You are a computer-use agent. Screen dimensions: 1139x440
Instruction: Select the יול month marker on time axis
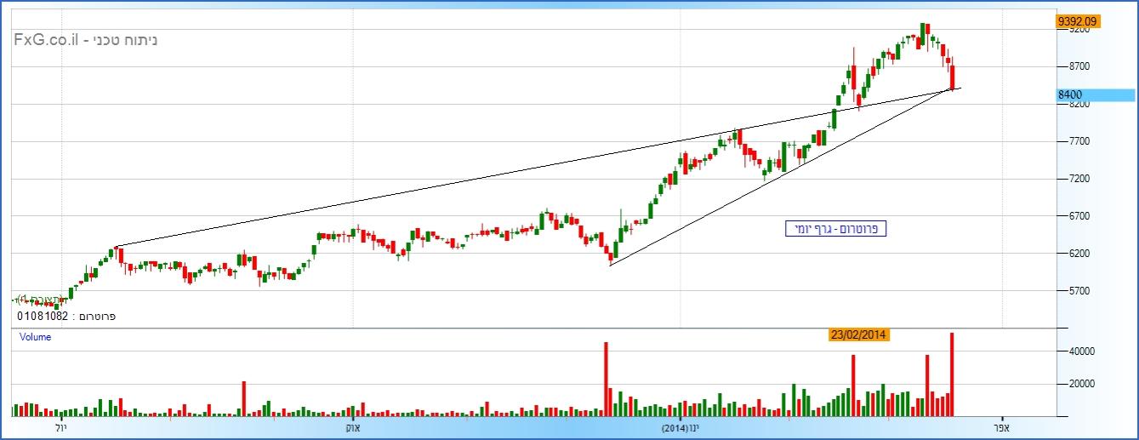pyautogui.click(x=60, y=426)
